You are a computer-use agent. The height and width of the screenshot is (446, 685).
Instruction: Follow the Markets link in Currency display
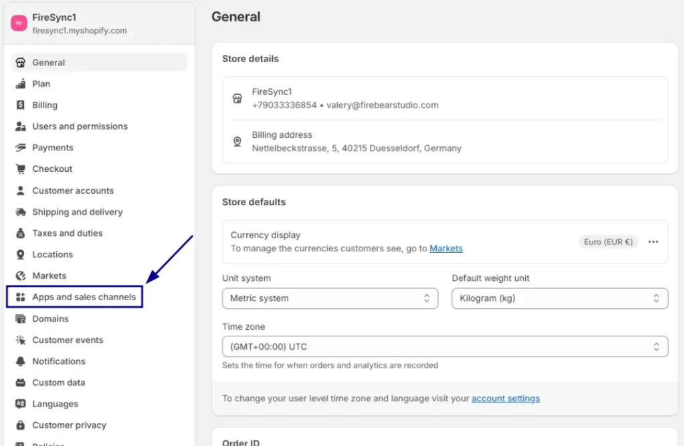pyautogui.click(x=446, y=248)
